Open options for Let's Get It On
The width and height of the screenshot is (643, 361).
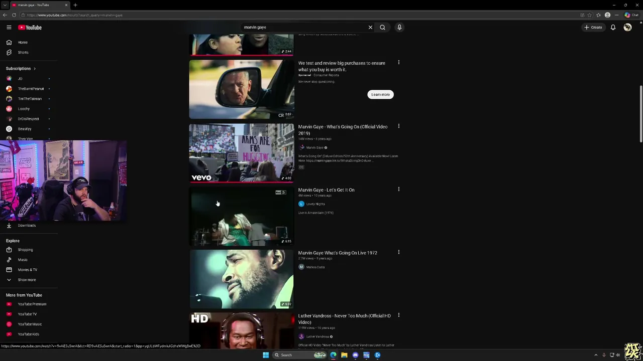click(399, 190)
